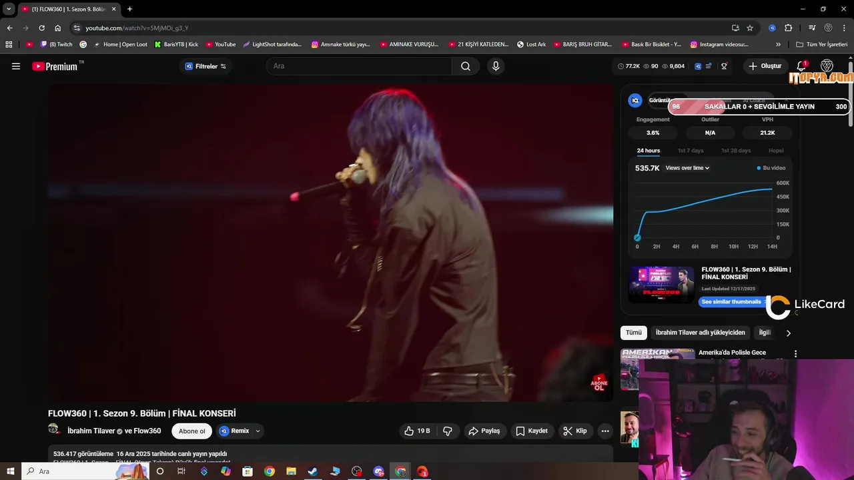
Task: Open YouTube notifications bell
Action: click(x=801, y=66)
